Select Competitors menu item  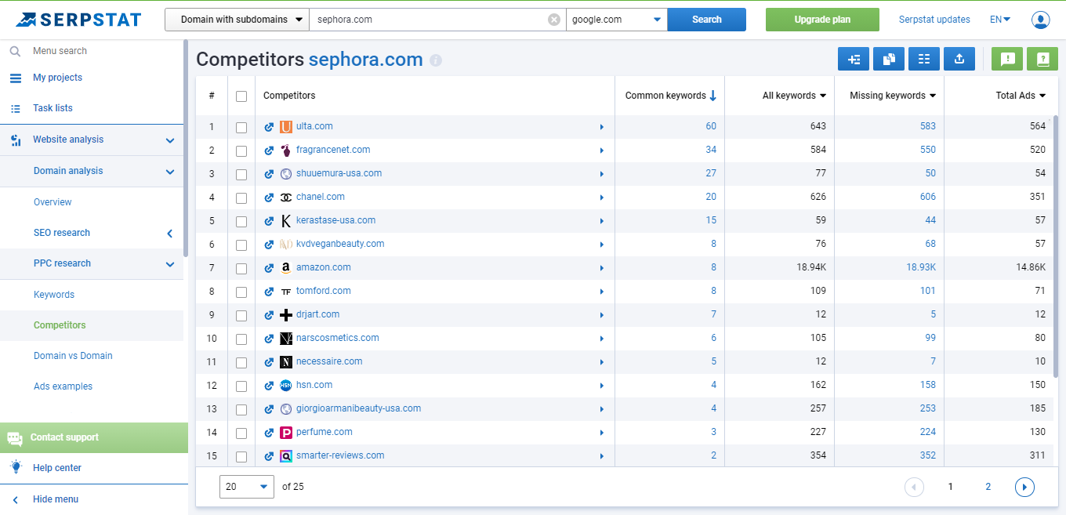[60, 325]
